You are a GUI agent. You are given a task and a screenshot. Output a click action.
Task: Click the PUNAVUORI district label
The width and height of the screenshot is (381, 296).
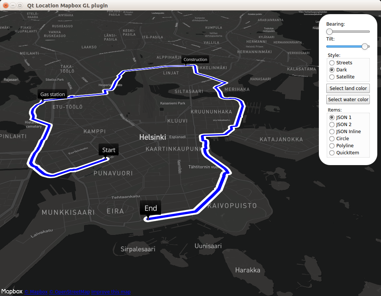click(113, 173)
